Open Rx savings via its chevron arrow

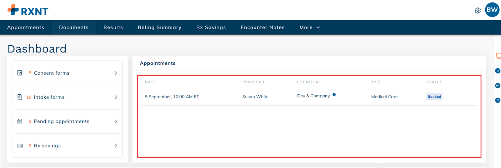116,146
